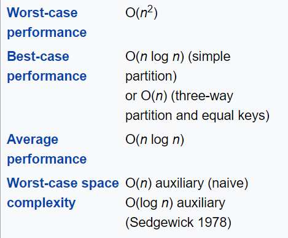This screenshot has width=288, height=238.
Task: Click 'performance' below the Best-case label
Action: 47,76
